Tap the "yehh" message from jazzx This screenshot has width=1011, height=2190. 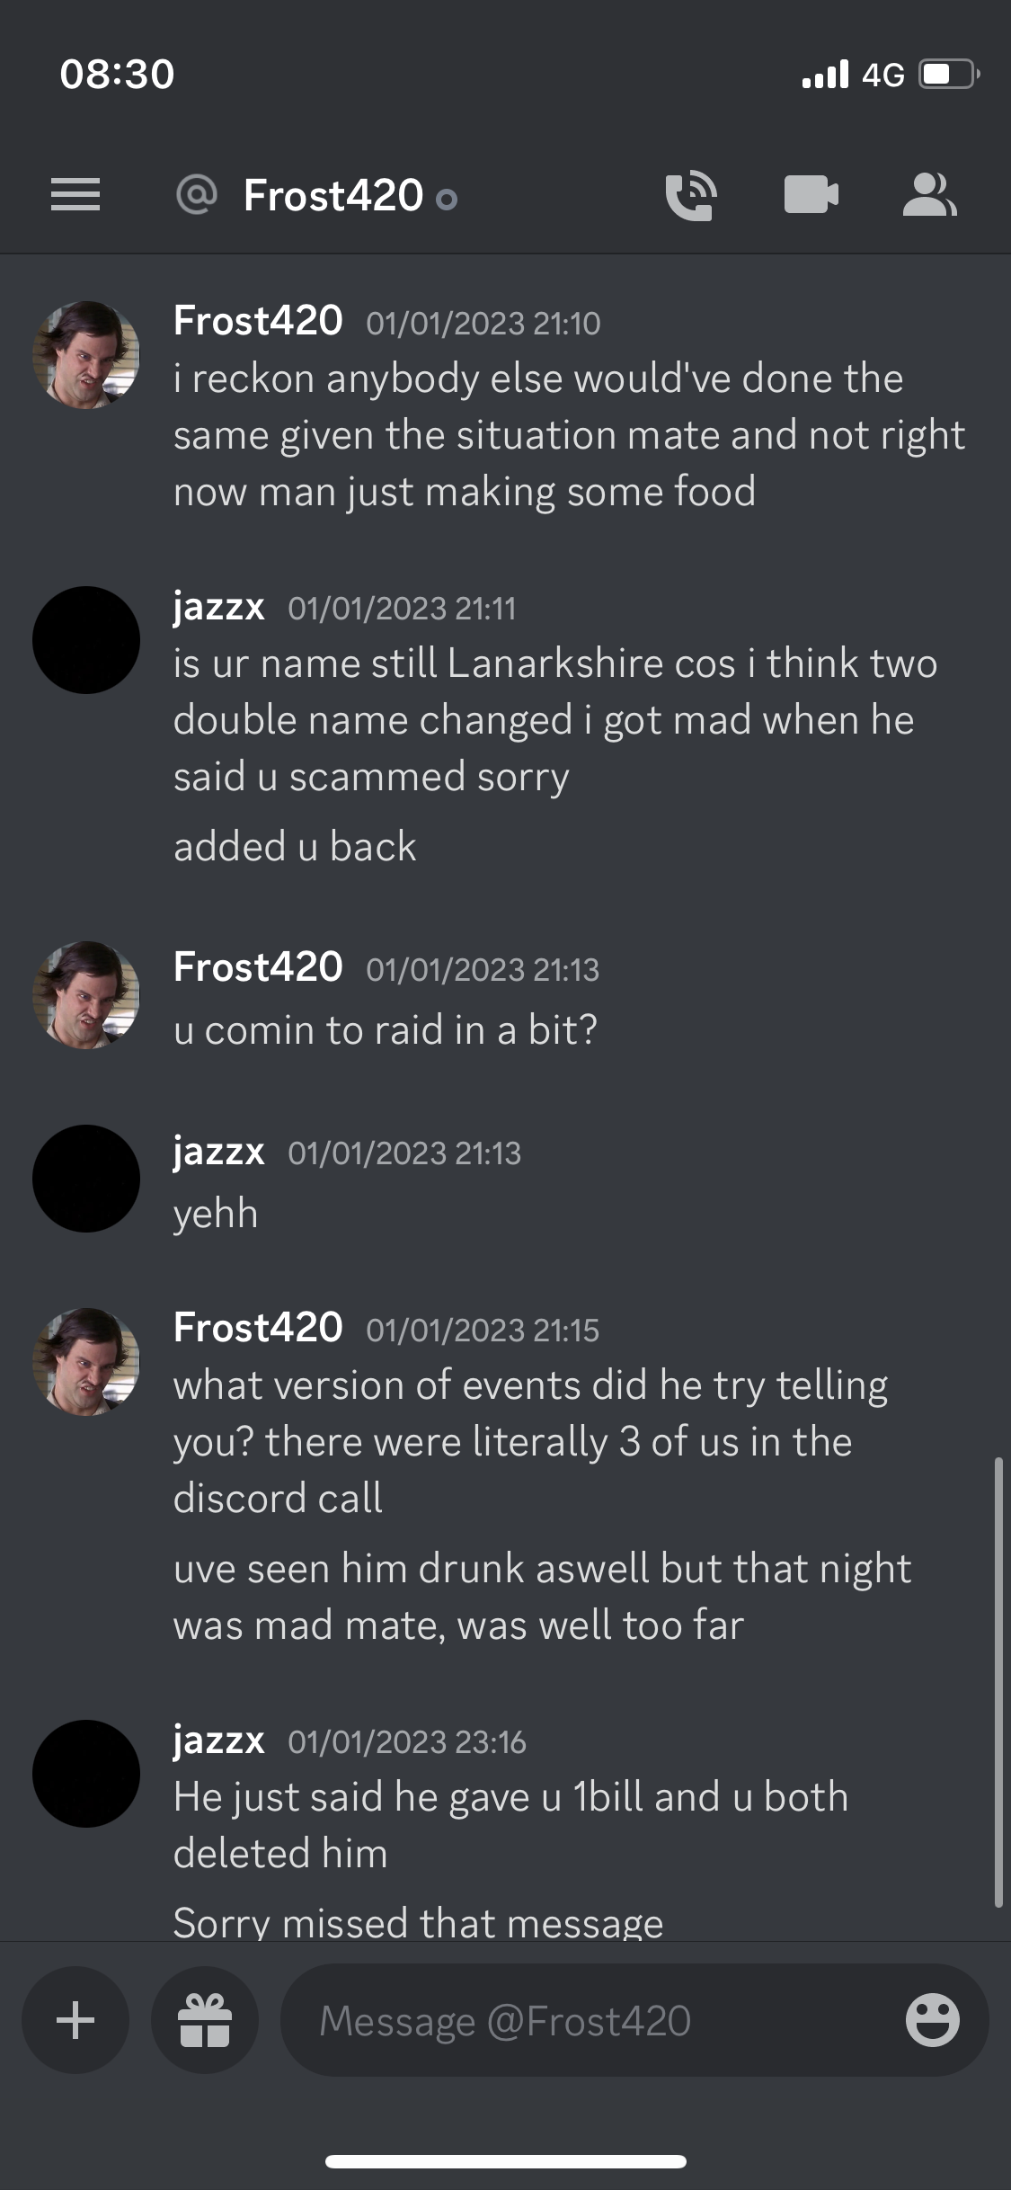click(x=216, y=1215)
